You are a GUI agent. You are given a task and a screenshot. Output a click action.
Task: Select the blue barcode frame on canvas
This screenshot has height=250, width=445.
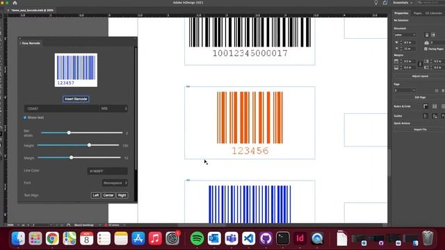pyautogui.click(x=250, y=202)
